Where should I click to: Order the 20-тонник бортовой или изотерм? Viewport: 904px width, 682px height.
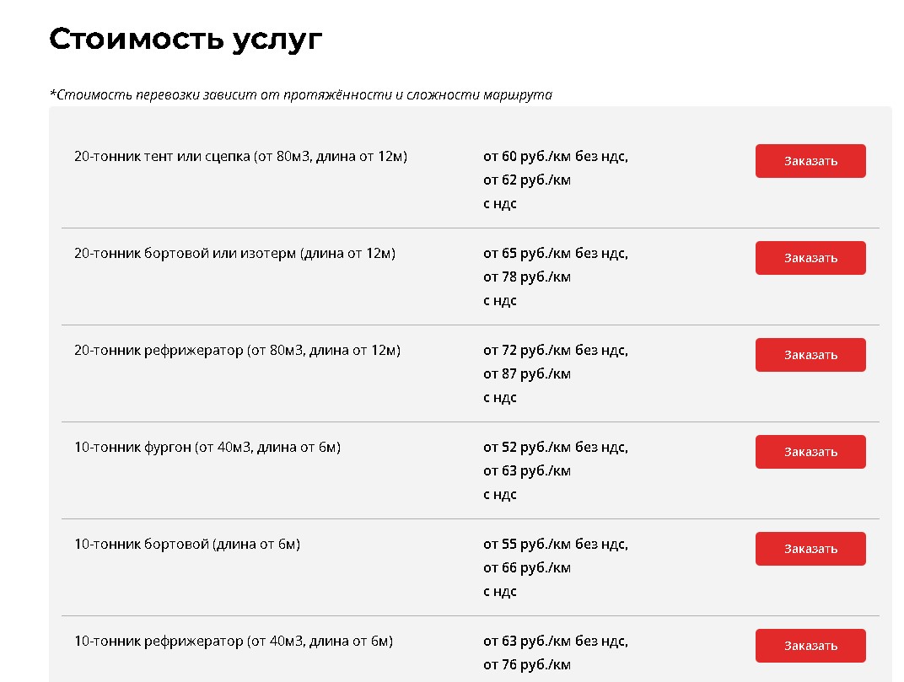pos(810,258)
